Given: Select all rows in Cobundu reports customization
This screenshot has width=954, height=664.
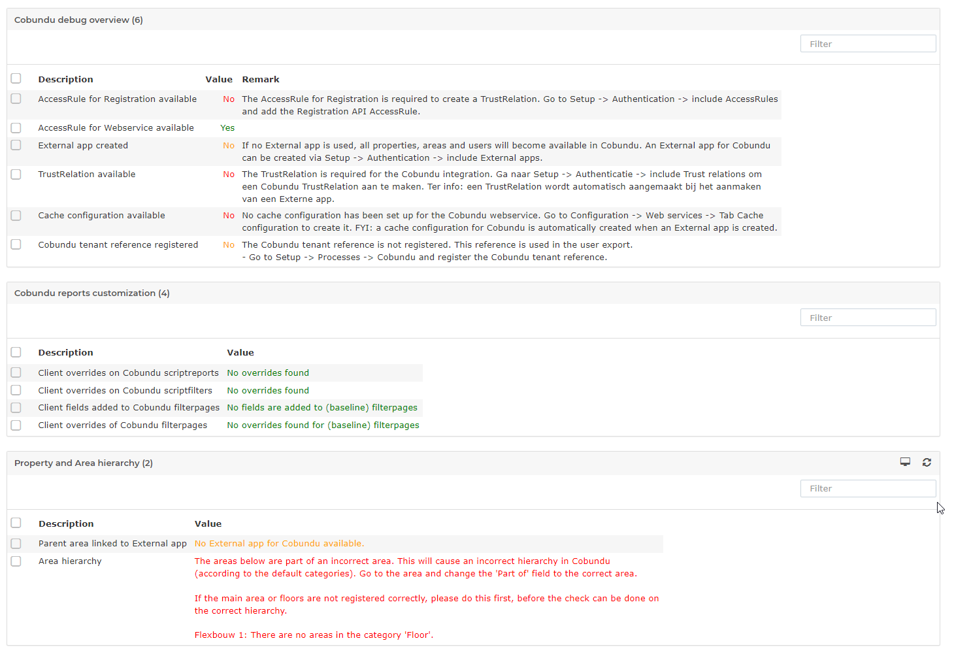Looking at the screenshot, I should [16, 352].
